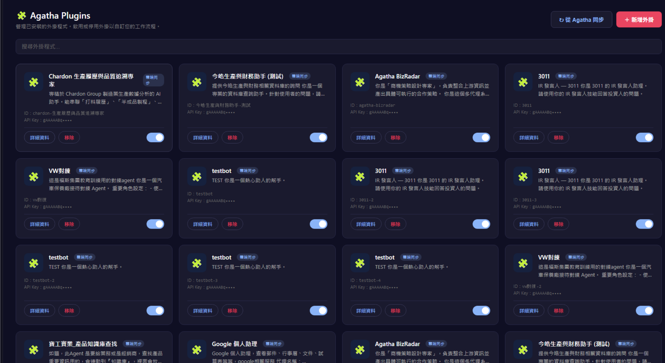Click the 寶工實業_產品知識庫查找 plugin title

[83, 344]
